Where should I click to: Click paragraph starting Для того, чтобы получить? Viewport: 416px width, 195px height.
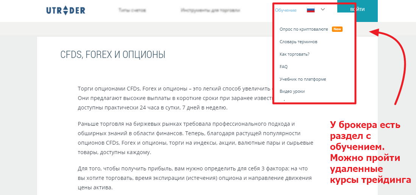point(195,178)
